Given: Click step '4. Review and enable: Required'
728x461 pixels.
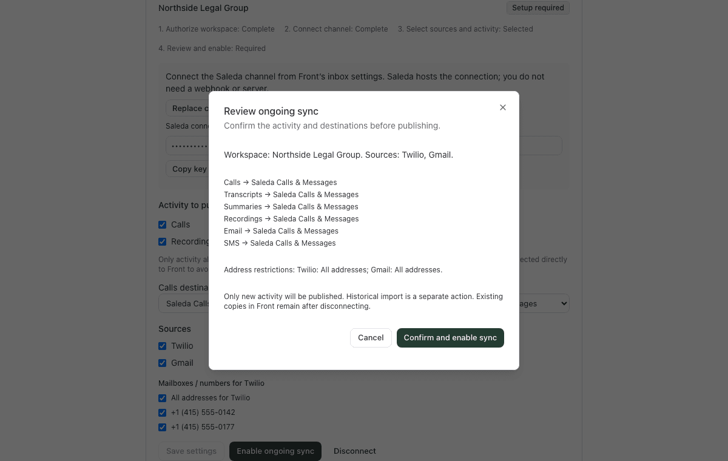Looking at the screenshot, I should pos(212,49).
